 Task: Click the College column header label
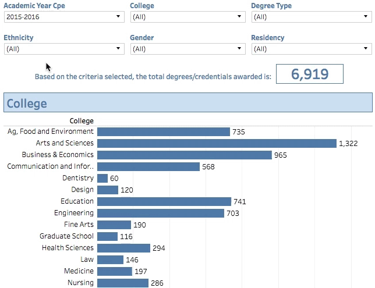(82, 121)
